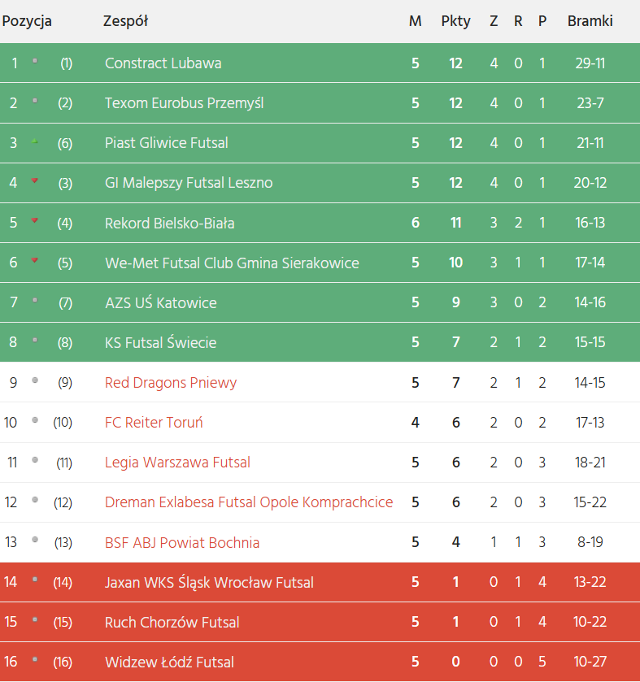Click red down arrow for We-Met Futsal Club

[x=34, y=260]
